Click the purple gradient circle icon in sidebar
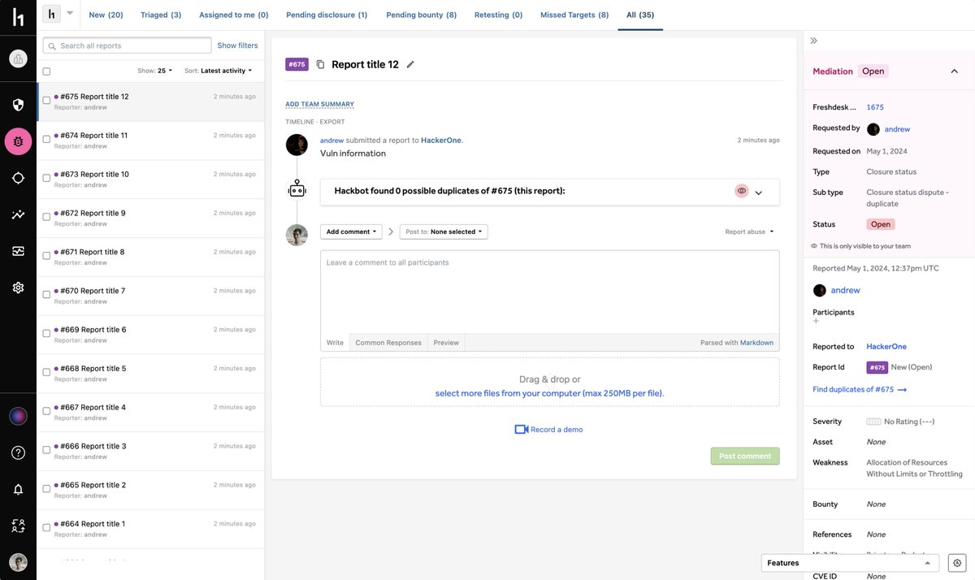 tap(18, 416)
